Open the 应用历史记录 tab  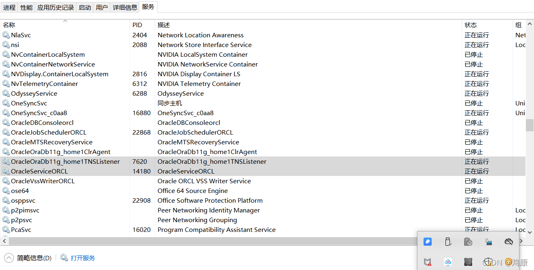(x=56, y=7)
